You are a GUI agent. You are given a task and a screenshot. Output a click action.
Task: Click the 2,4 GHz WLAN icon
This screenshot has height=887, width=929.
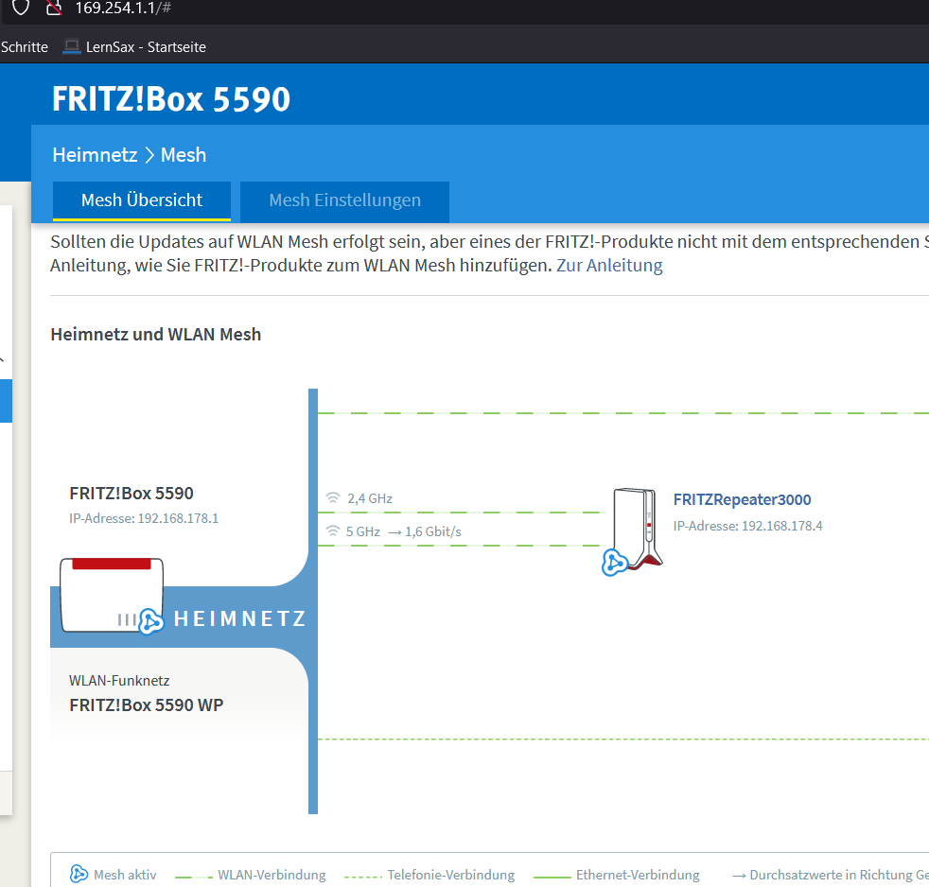(x=333, y=498)
